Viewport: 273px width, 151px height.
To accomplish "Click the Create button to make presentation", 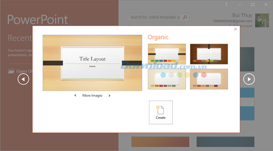I will coord(161,112).
